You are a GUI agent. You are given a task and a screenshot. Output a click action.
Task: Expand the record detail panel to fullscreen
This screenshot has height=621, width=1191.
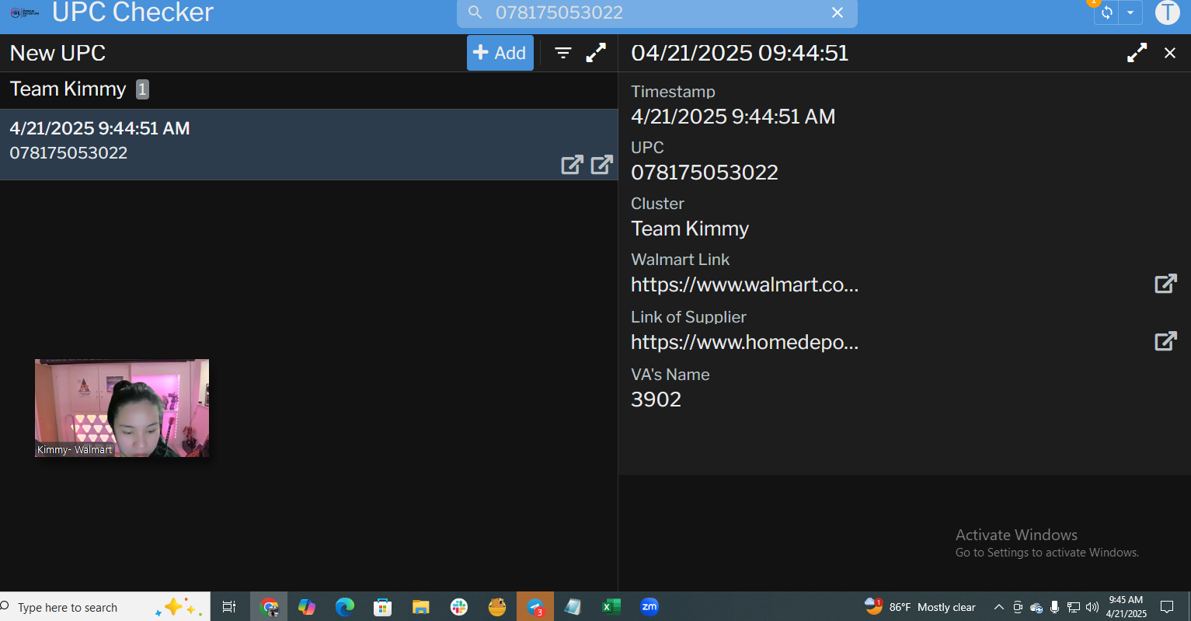[1137, 53]
